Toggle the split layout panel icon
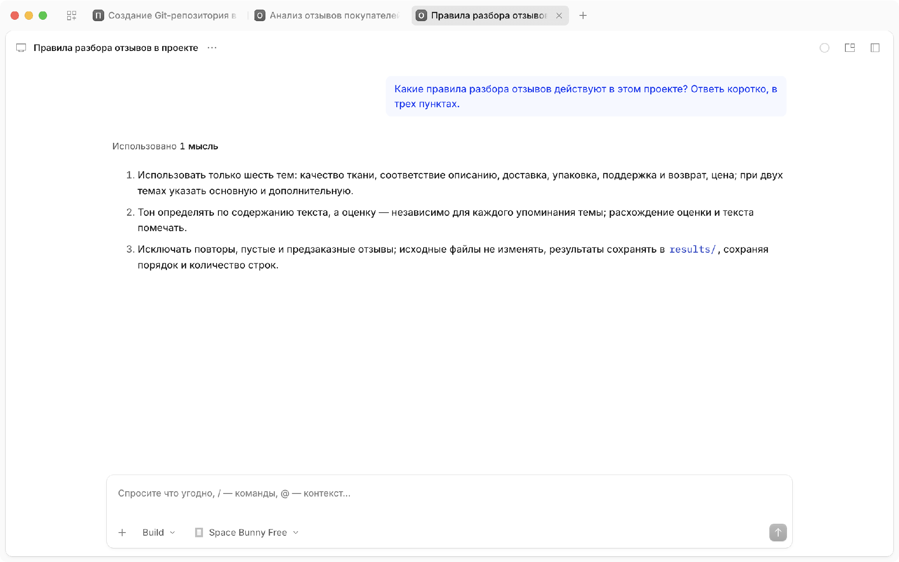 (x=850, y=48)
